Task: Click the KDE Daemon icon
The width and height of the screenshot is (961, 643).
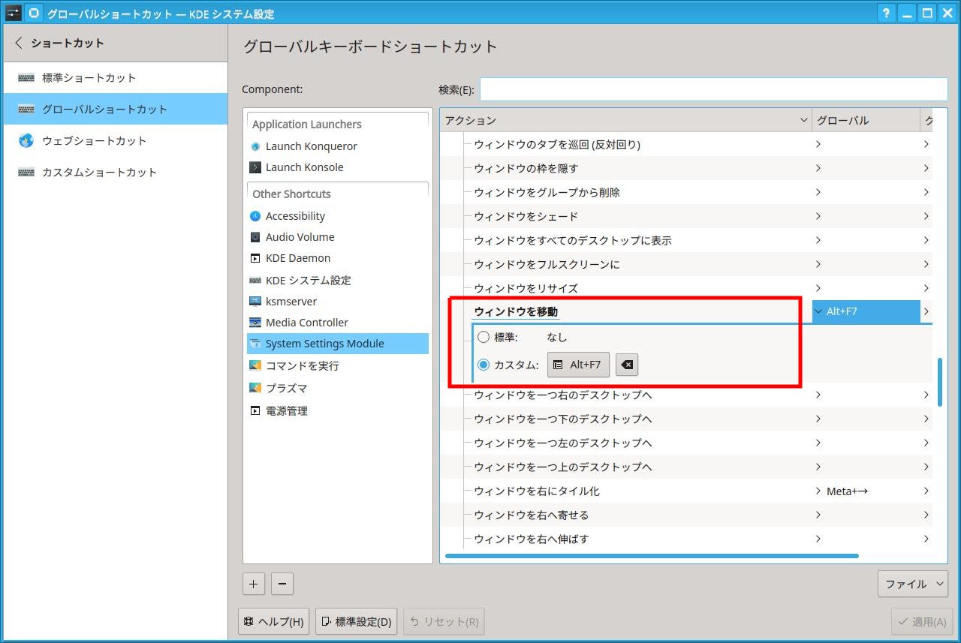Action: pyautogui.click(x=255, y=258)
